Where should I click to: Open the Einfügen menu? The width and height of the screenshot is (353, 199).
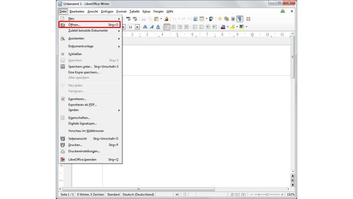[x=107, y=11]
